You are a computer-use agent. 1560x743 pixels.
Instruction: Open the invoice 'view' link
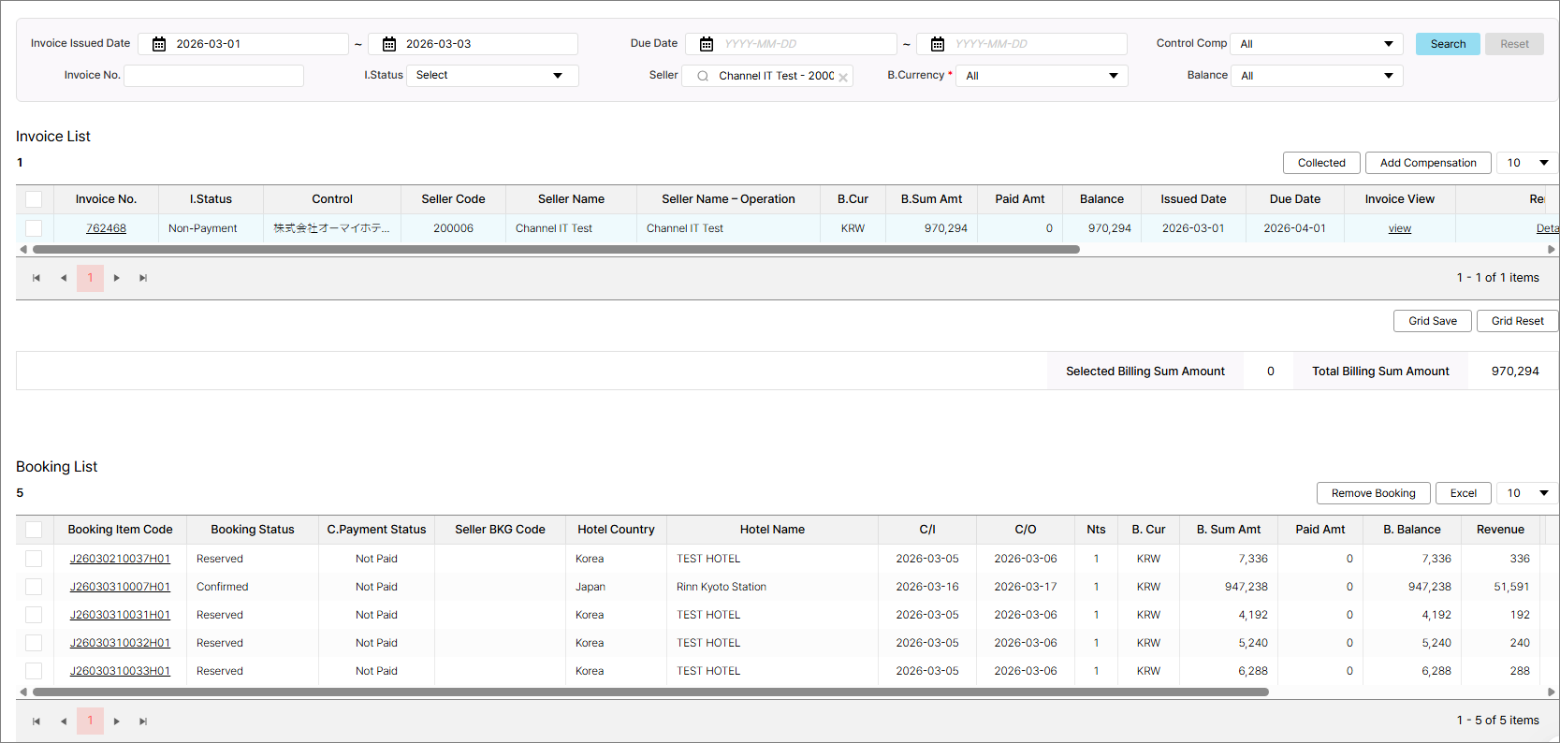click(x=1399, y=228)
